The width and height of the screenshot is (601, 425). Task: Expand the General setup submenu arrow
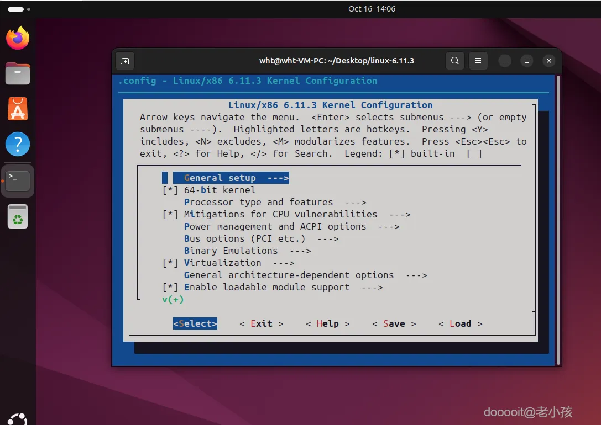coord(278,178)
